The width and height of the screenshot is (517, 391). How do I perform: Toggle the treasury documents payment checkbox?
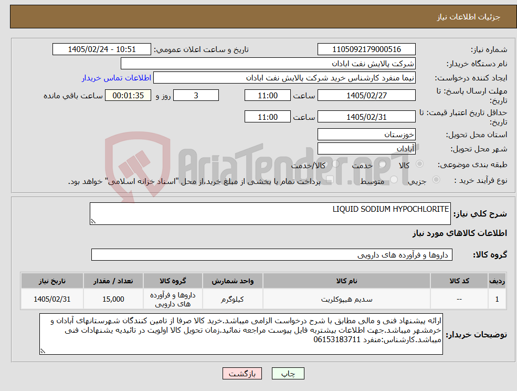click(329, 180)
